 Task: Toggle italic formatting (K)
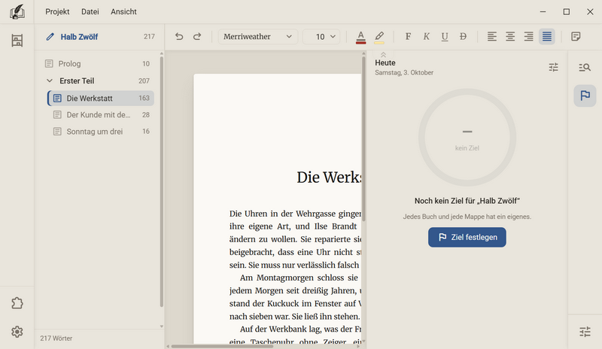[426, 36]
